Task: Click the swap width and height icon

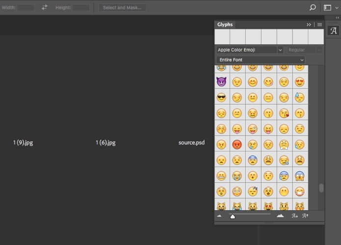Action: pos(44,7)
